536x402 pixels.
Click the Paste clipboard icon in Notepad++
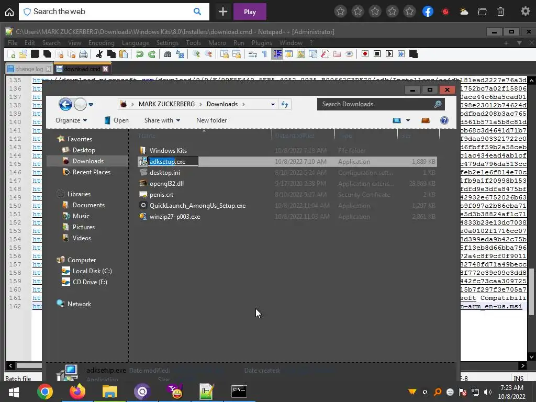tap(124, 54)
